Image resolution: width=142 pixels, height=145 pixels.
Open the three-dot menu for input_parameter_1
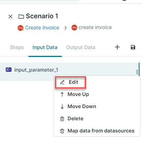(137, 72)
